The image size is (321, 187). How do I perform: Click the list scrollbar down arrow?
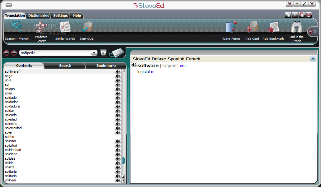(x=123, y=180)
